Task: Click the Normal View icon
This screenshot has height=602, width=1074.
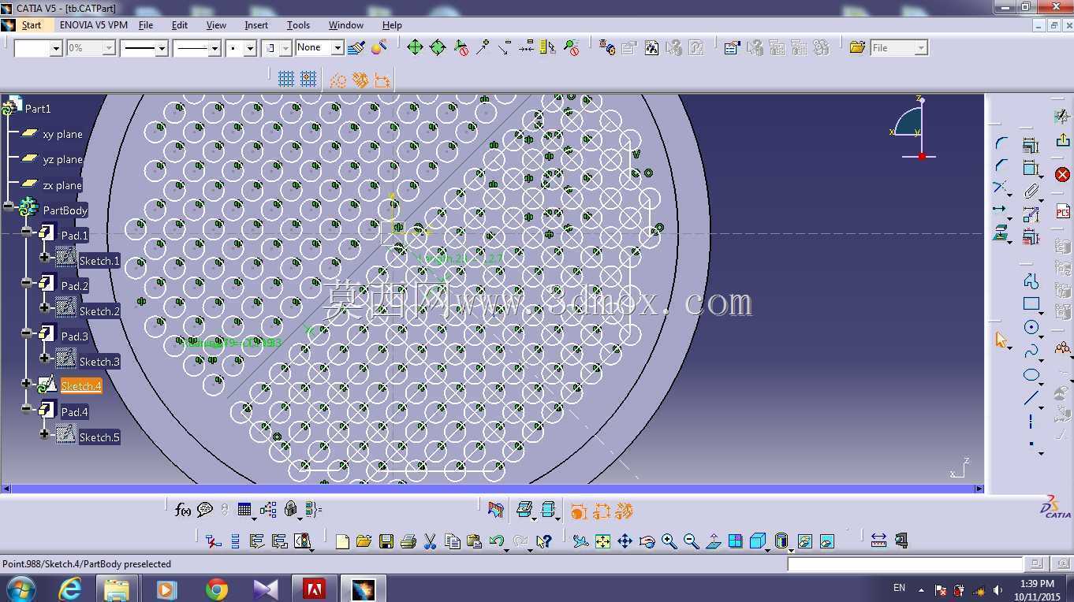Action: (x=713, y=541)
